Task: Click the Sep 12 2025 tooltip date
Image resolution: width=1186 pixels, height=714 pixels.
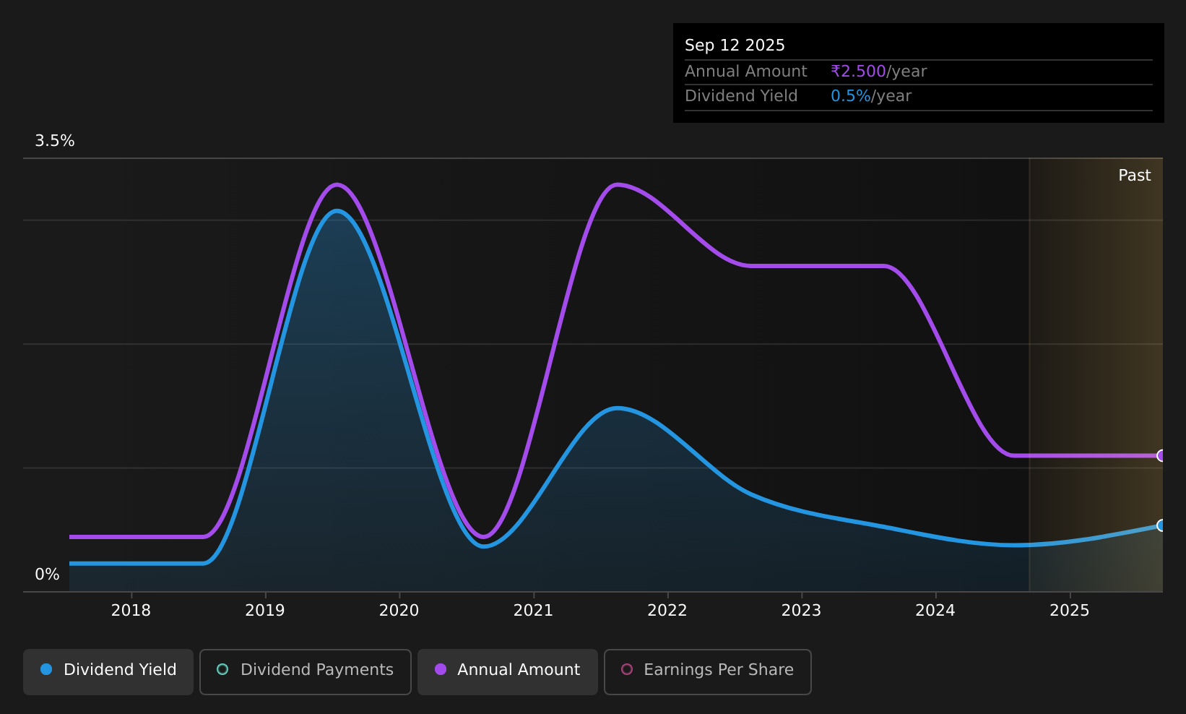Action: pos(735,46)
